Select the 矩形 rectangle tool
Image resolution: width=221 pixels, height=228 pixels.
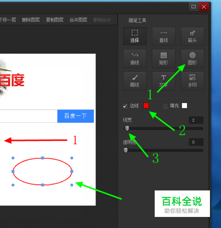[x=164, y=59]
